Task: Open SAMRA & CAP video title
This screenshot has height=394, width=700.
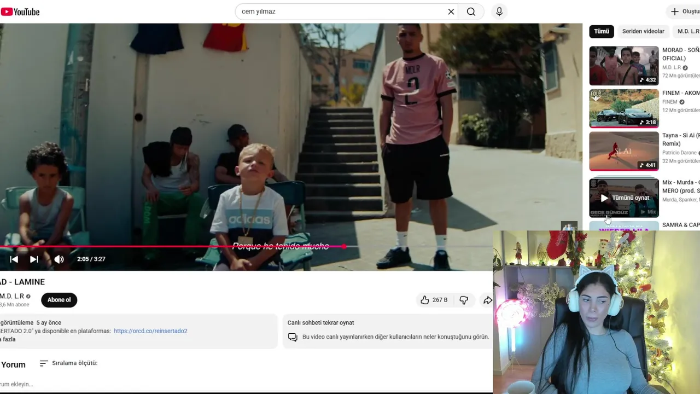Action: 681,225
